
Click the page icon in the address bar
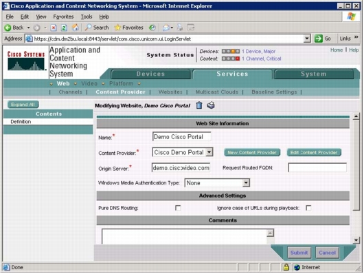(x=29, y=39)
